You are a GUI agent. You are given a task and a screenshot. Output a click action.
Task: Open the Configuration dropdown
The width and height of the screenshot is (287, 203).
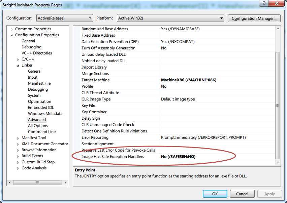pos(65,18)
